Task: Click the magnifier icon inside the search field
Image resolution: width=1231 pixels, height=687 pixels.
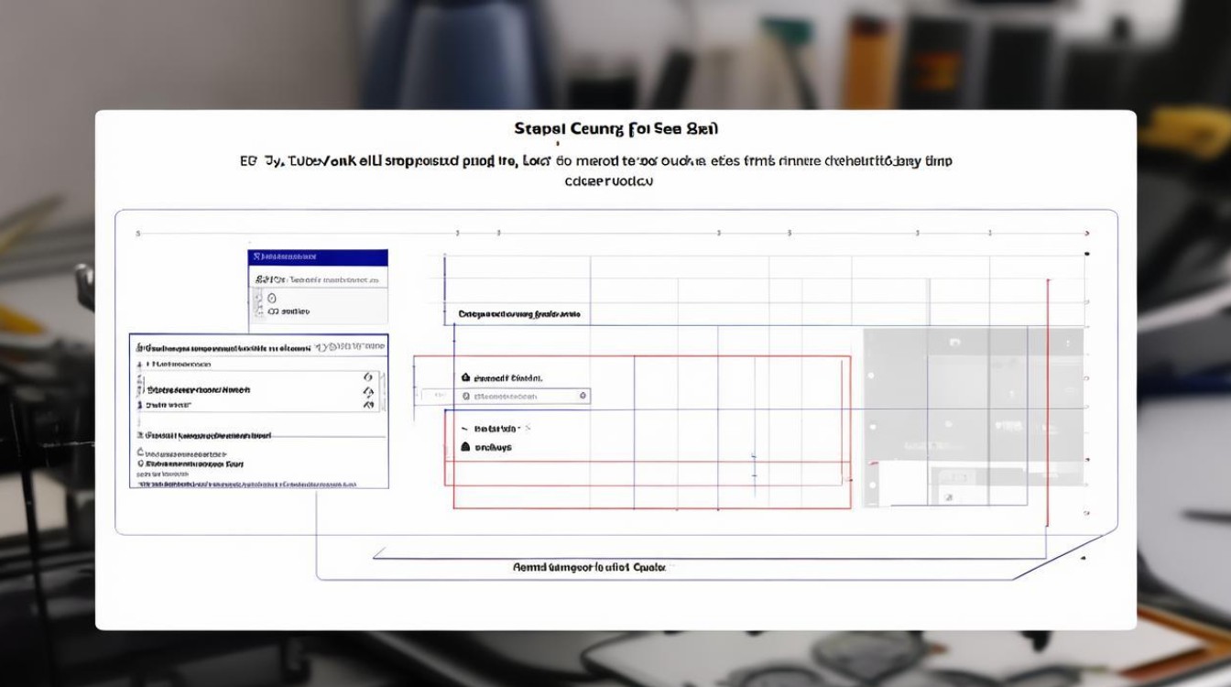Action: pos(466,397)
